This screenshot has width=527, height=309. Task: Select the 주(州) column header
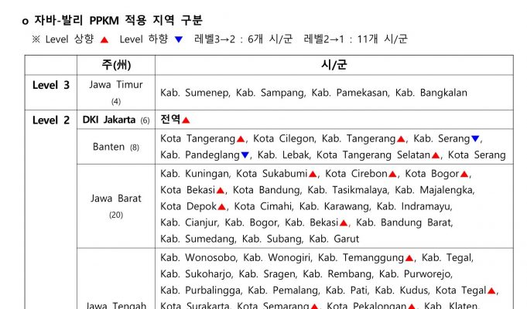pyautogui.click(x=116, y=64)
